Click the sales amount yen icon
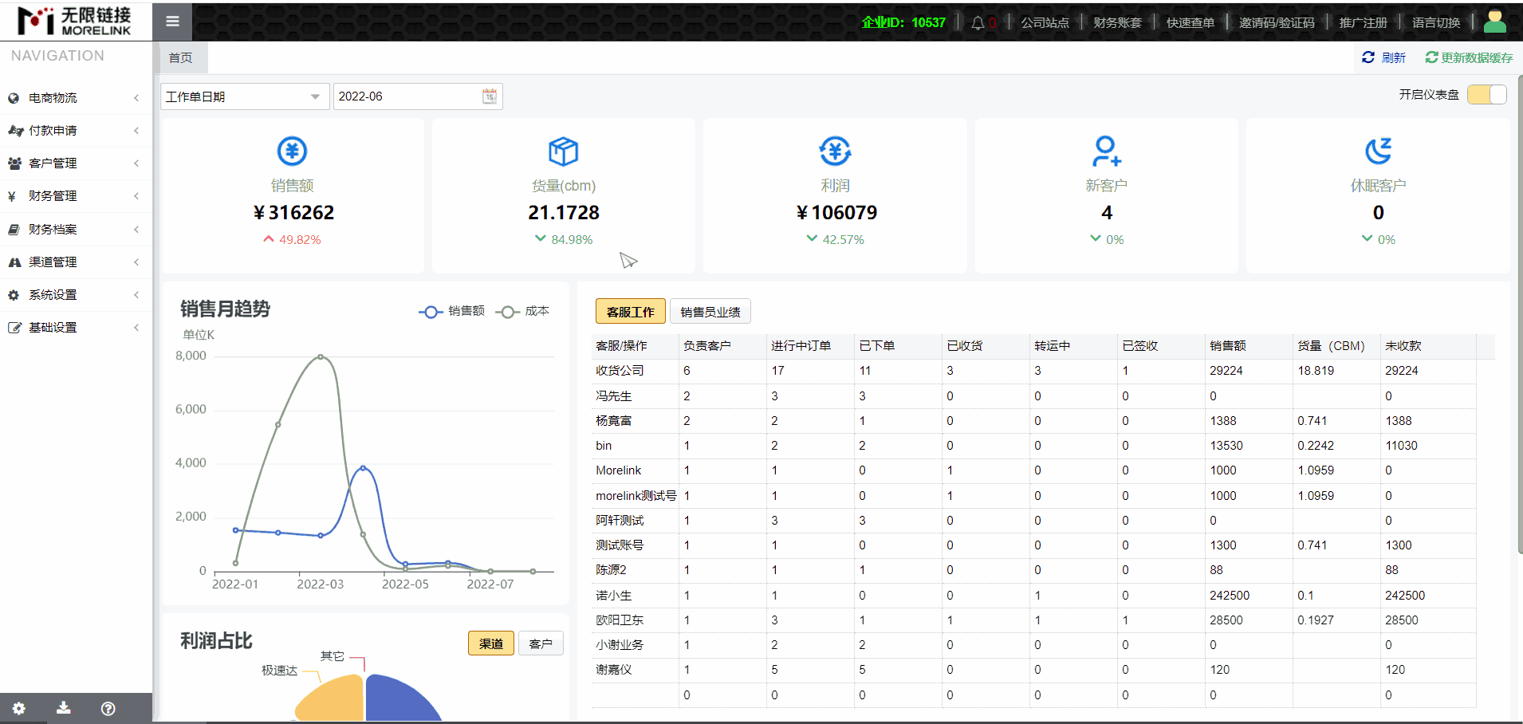 tap(292, 151)
